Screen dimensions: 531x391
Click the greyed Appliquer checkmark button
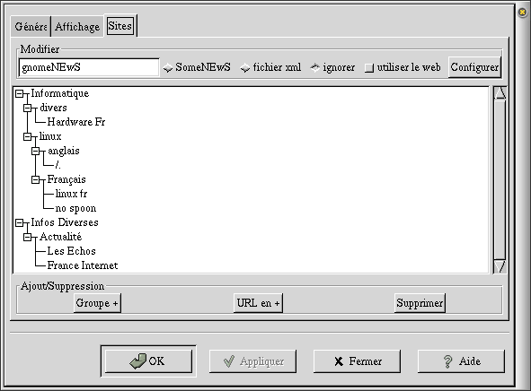[x=252, y=361]
